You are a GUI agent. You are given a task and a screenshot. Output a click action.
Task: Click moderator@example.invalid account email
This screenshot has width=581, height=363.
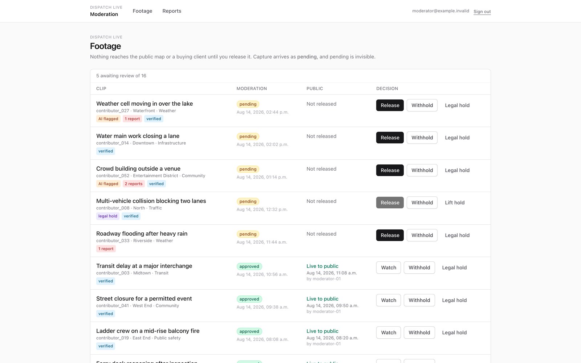(x=440, y=11)
